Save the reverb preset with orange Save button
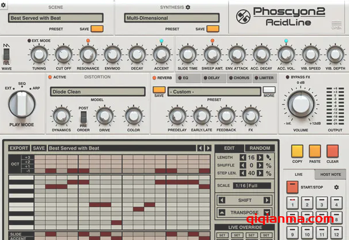 (159, 90)
